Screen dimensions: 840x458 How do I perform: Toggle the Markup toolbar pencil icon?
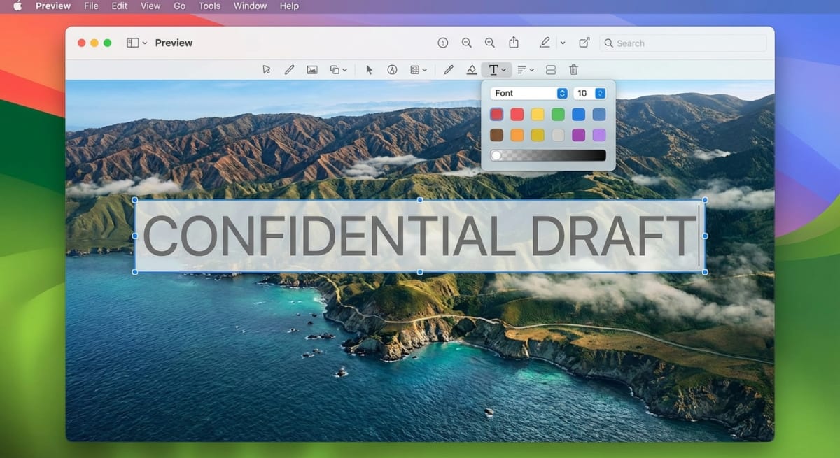pyautogui.click(x=545, y=43)
